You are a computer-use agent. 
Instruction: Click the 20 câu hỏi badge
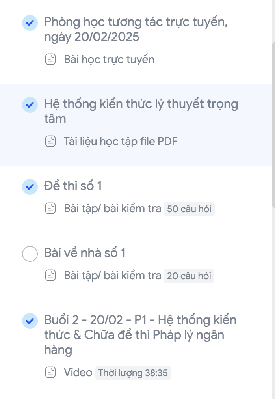(x=189, y=276)
